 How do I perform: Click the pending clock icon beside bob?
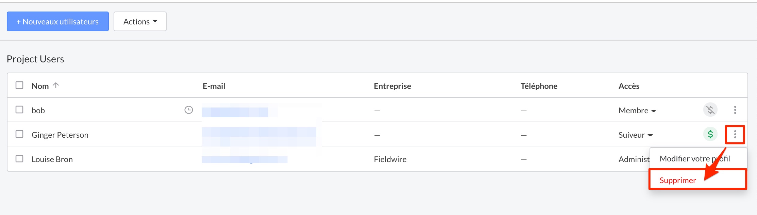click(188, 110)
